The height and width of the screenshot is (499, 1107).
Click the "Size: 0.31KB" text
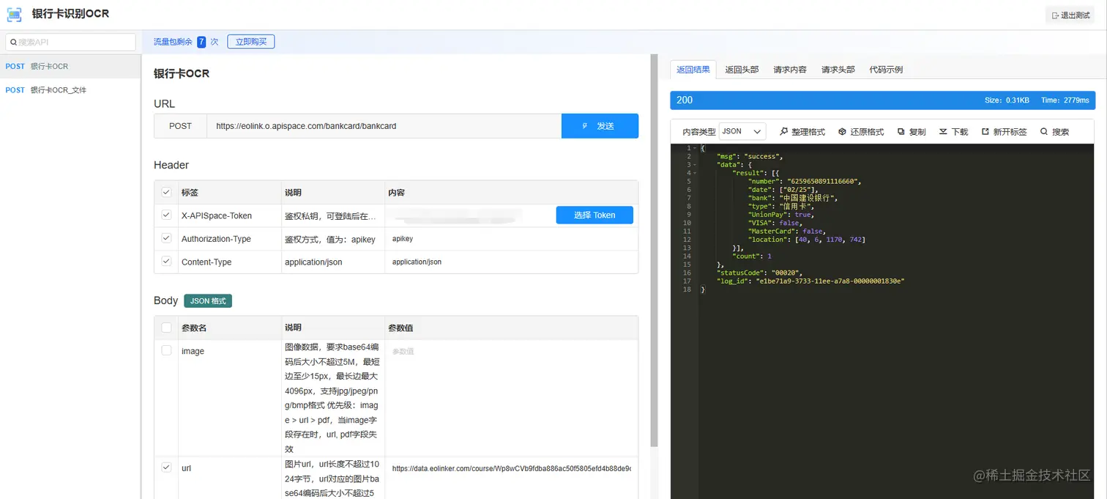pyautogui.click(x=1007, y=100)
